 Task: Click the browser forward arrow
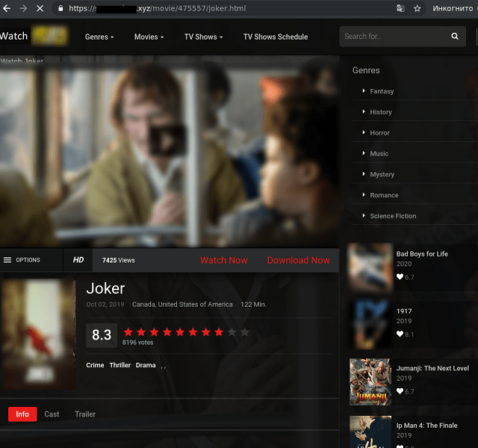(23, 8)
